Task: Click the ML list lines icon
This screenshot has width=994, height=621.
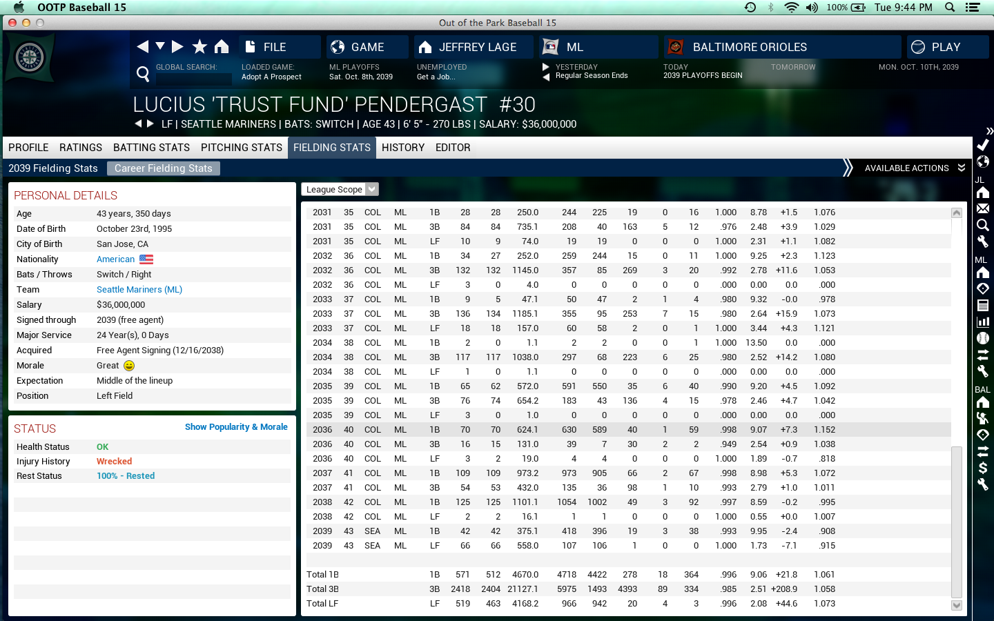Action: [982, 305]
